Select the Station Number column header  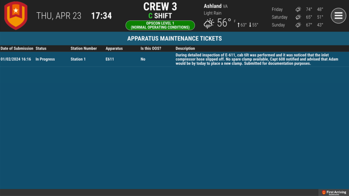(x=84, y=49)
